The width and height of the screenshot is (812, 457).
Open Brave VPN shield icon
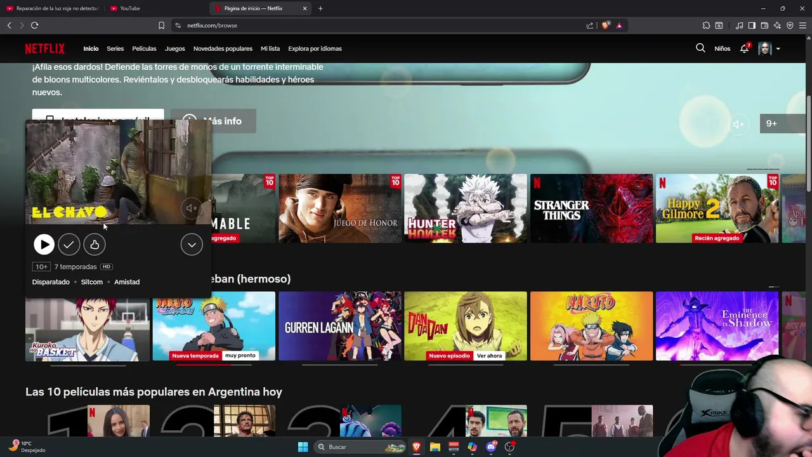point(790,25)
